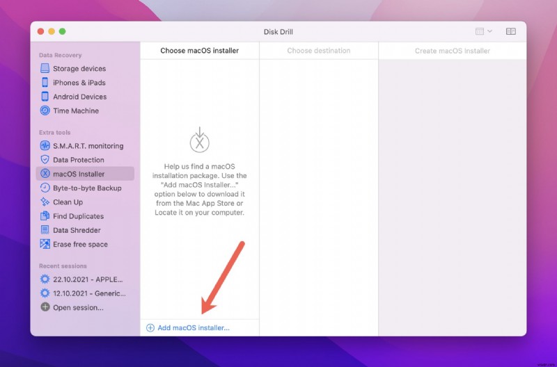Viewport: 557px width, 367px height.
Task: Maximize the Disk Drill window
Action: point(62,31)
